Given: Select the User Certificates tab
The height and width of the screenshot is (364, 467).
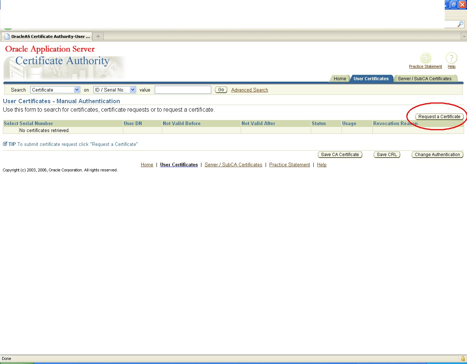Looking at the screenshot, I should 371,78.
